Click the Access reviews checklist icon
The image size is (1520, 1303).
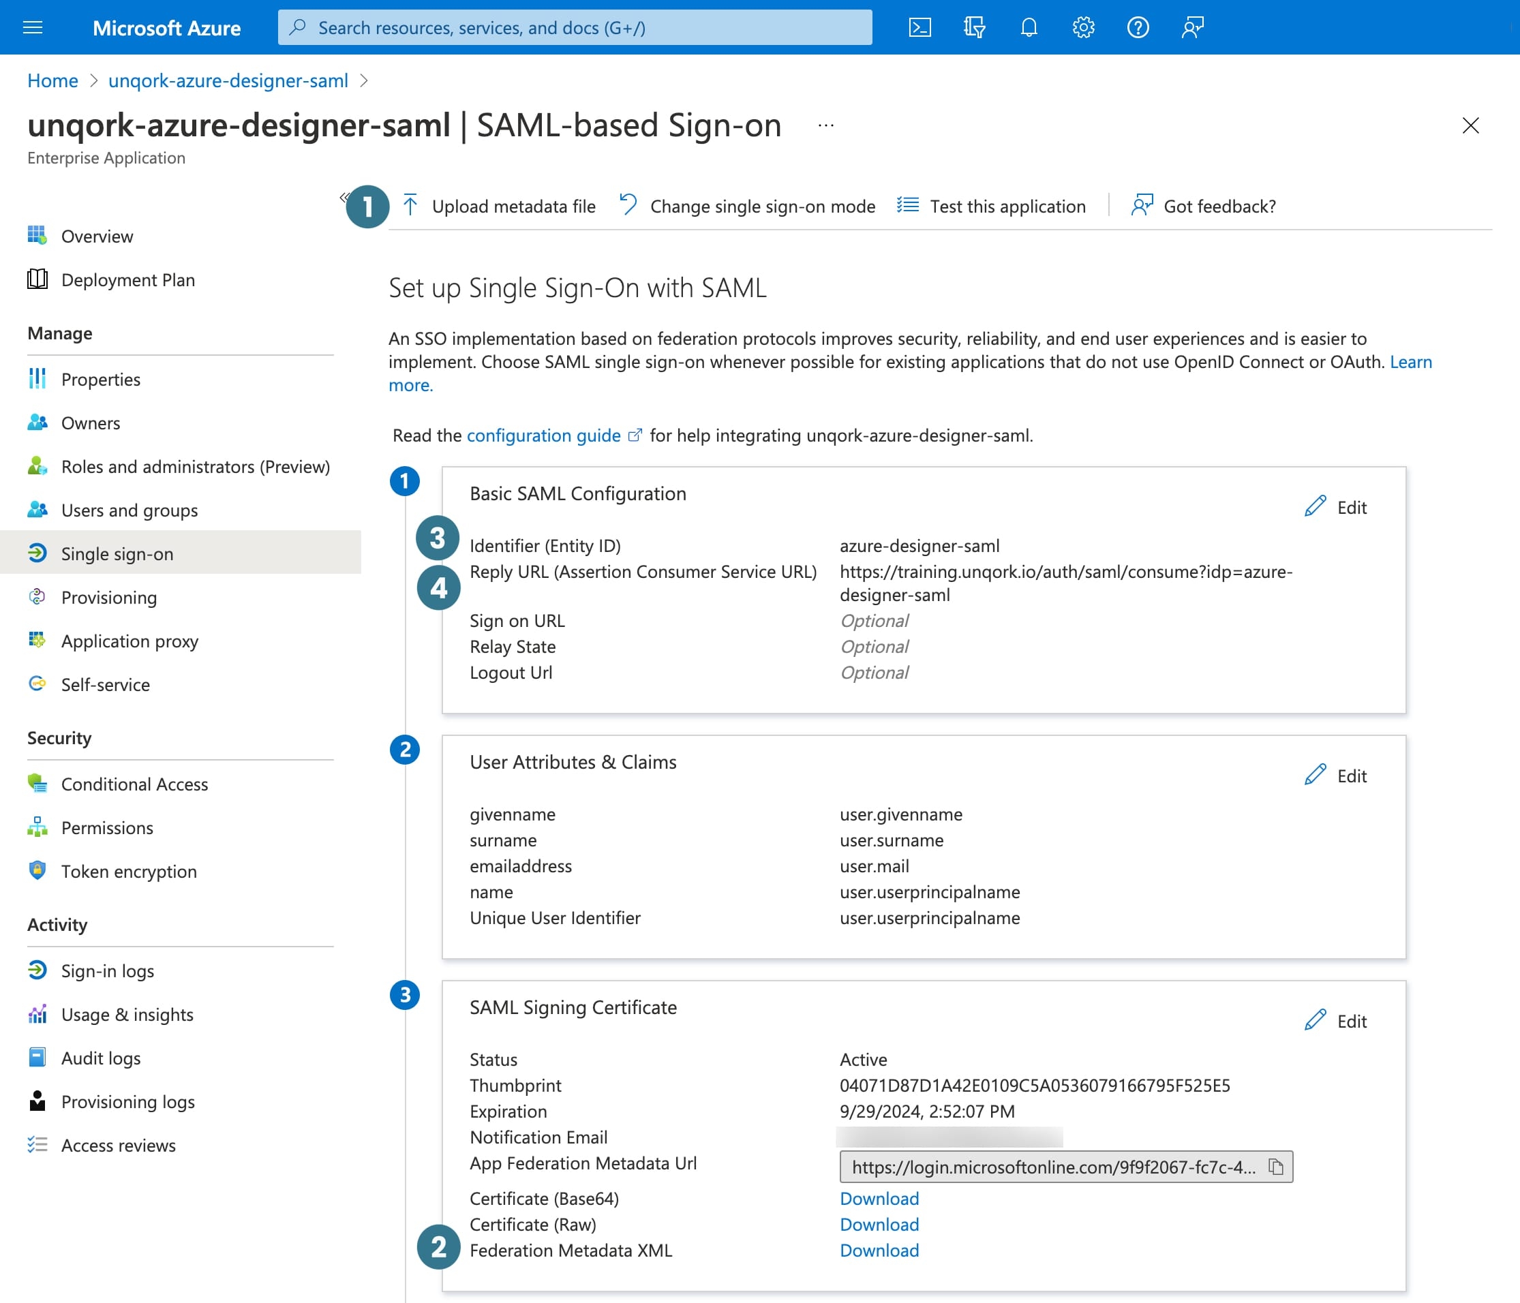click(37, 1145)
